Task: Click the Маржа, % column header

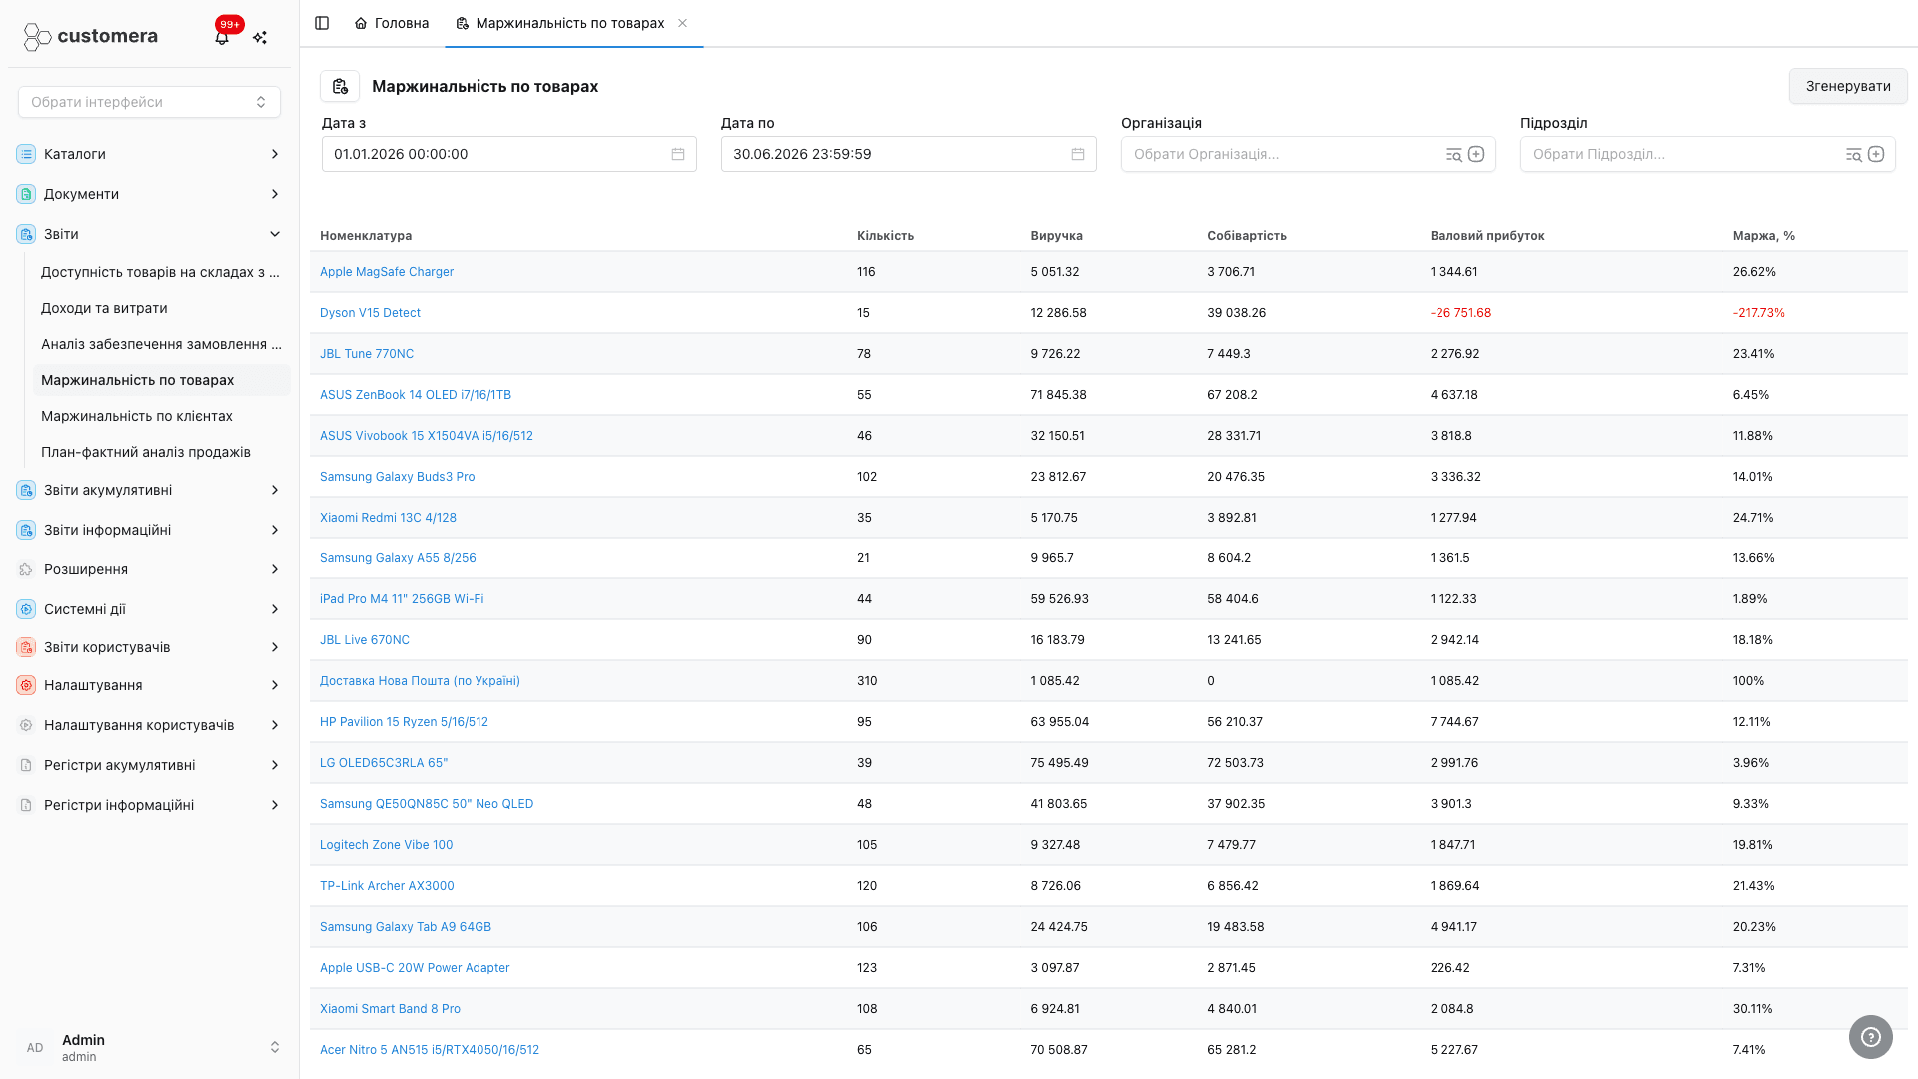Action: (1764, 236)
